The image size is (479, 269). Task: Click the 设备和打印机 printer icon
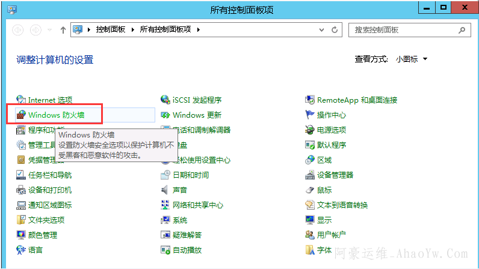coord(21,190)
